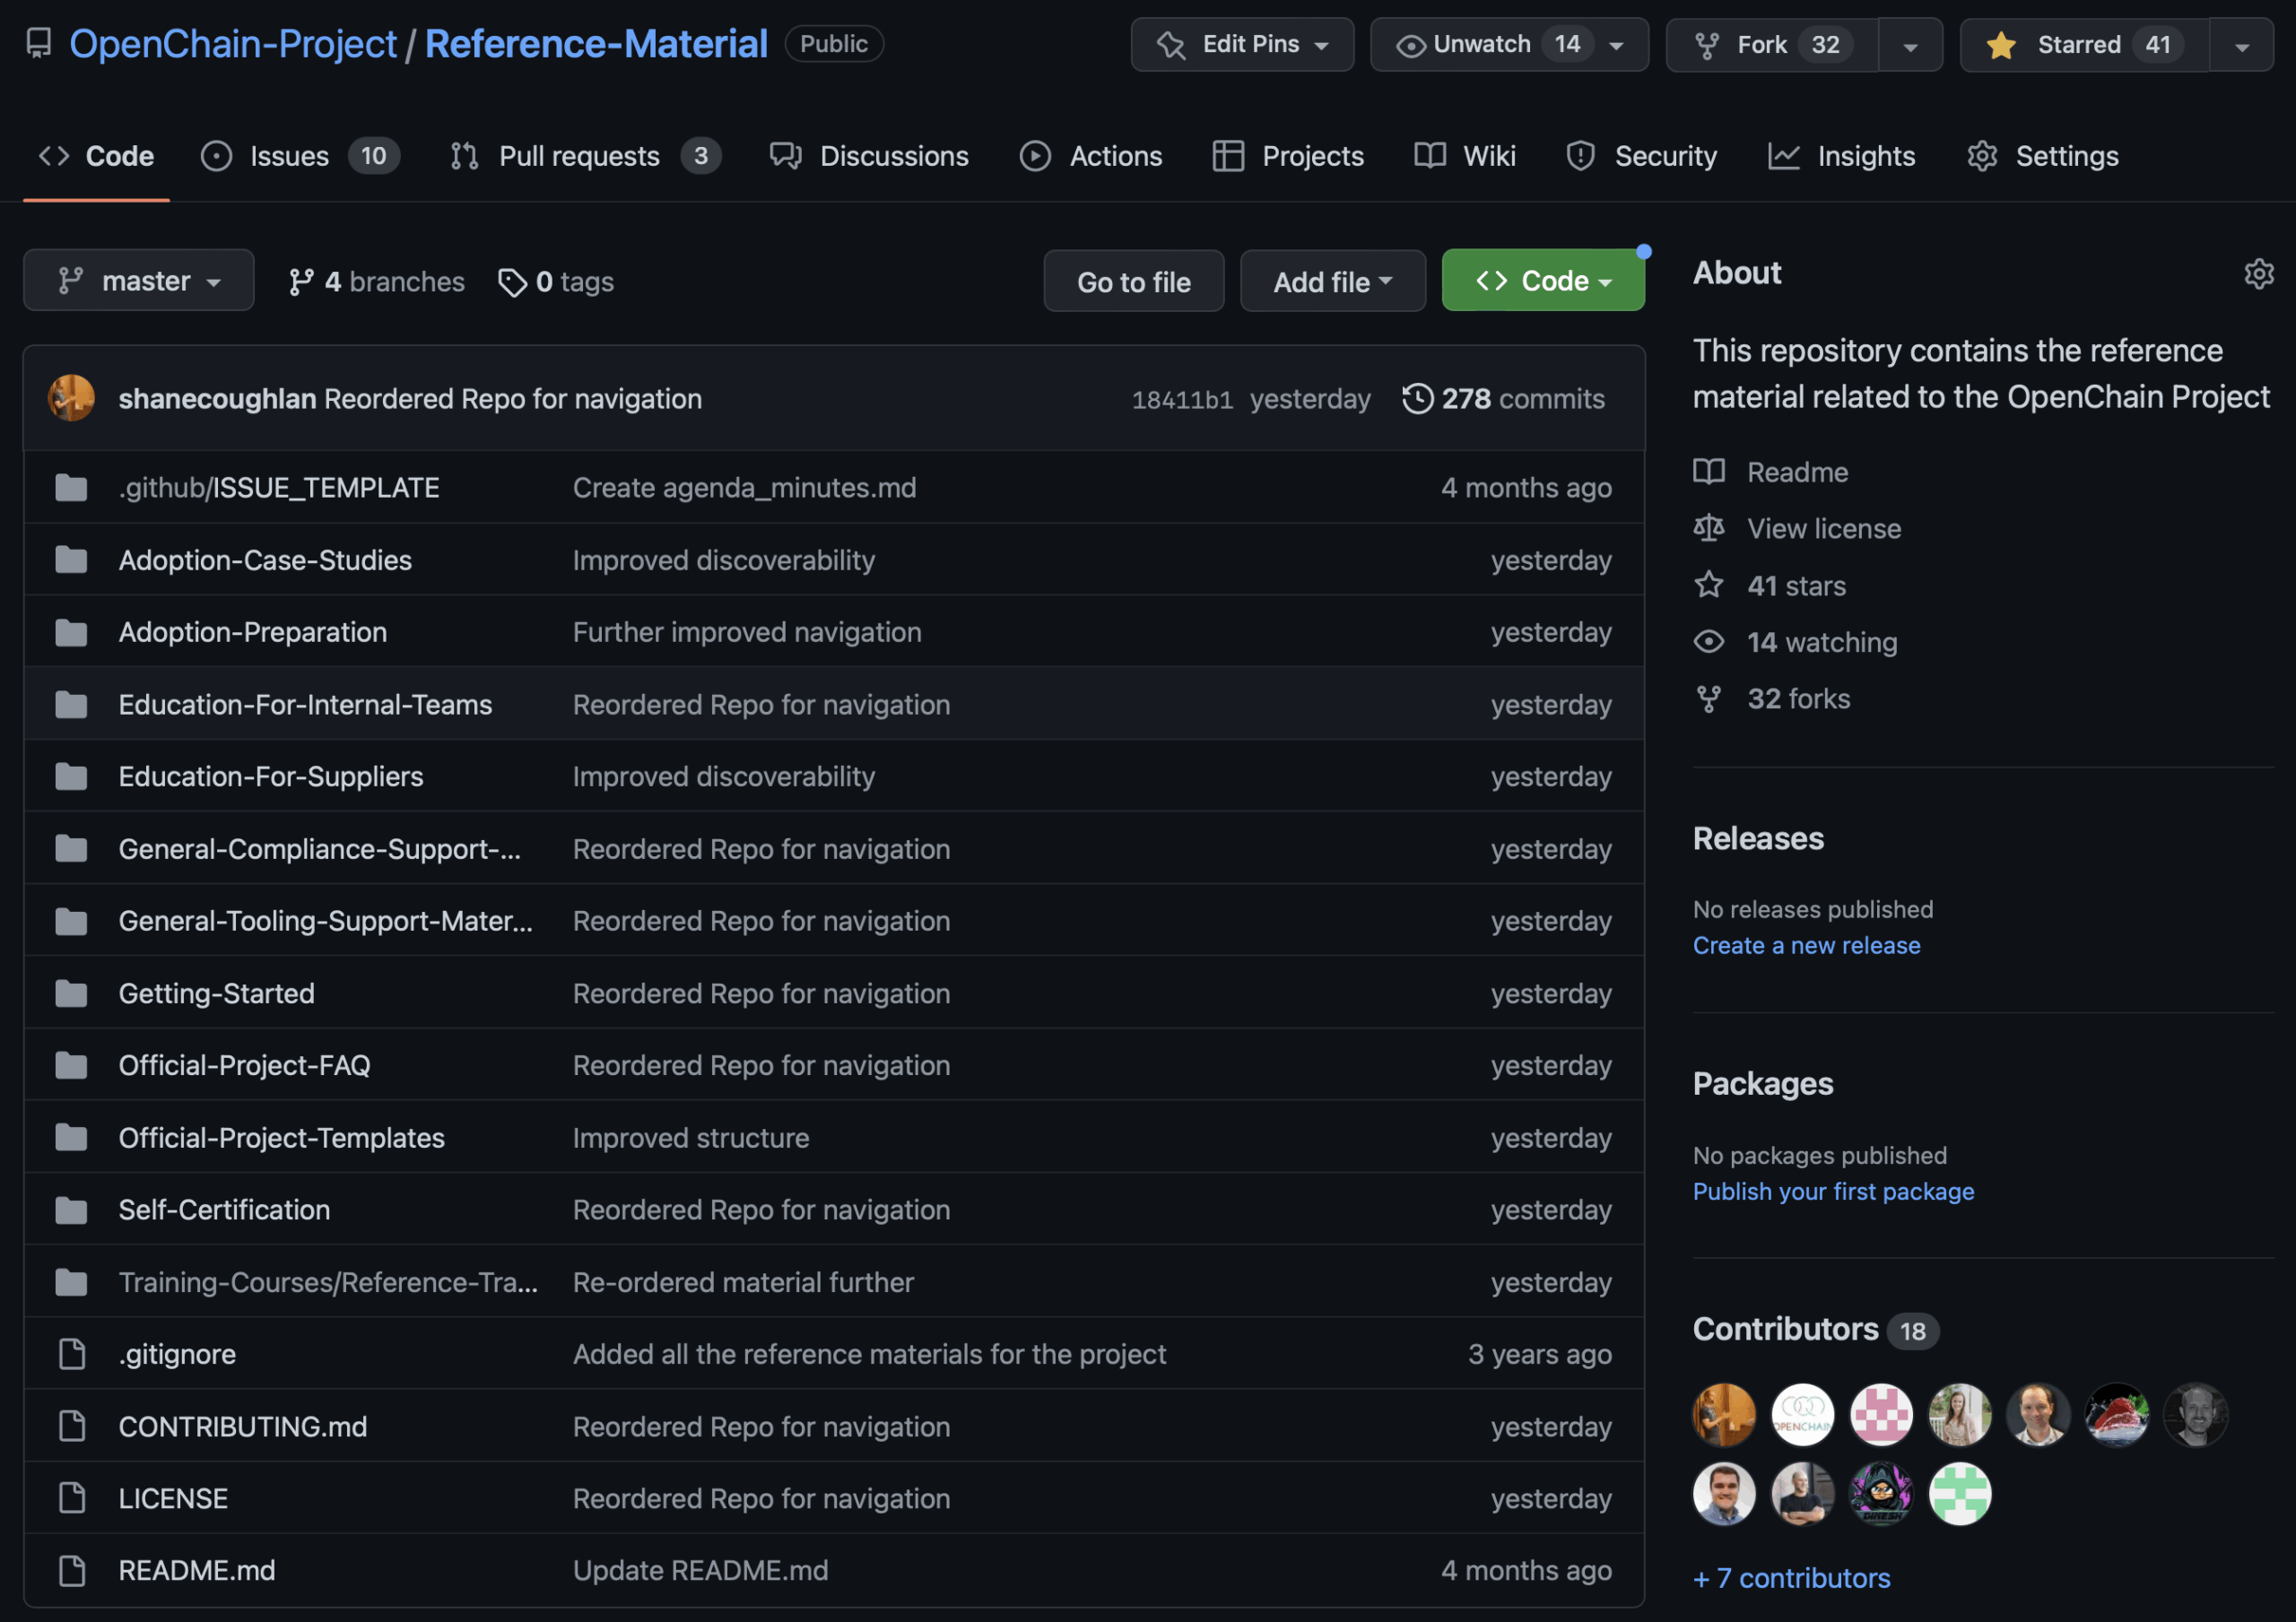Open the master branch dropdown

138,281
